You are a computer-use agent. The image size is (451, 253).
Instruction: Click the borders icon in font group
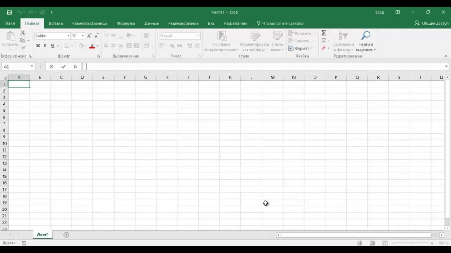click(x=67, y=46)
